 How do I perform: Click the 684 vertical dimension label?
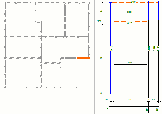coord(102,12)
